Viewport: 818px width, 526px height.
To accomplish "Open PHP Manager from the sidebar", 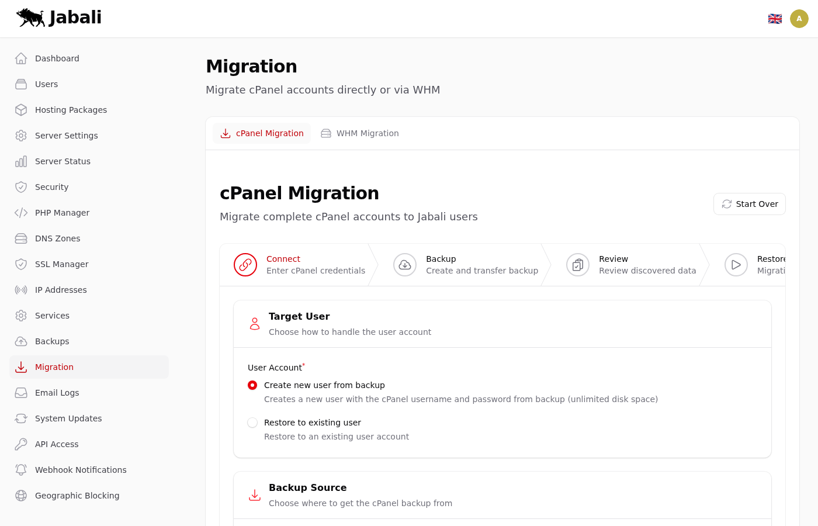I will (62, 213).
